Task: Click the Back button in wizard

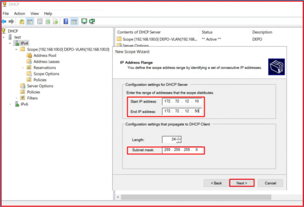Action: click(x=216, y=183)
